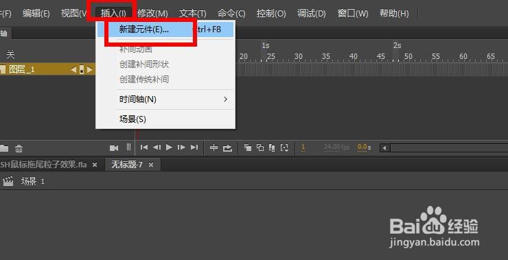Click the center frame icon
The width and height of the screenshot is (508, 260).
pos(213,148)
